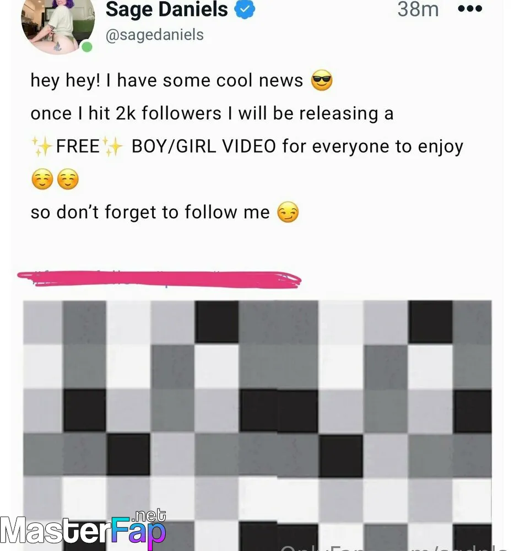The width and height of the screenshot is (514, 551).
Task: Click the green online status dot
Action: (87, 47)
